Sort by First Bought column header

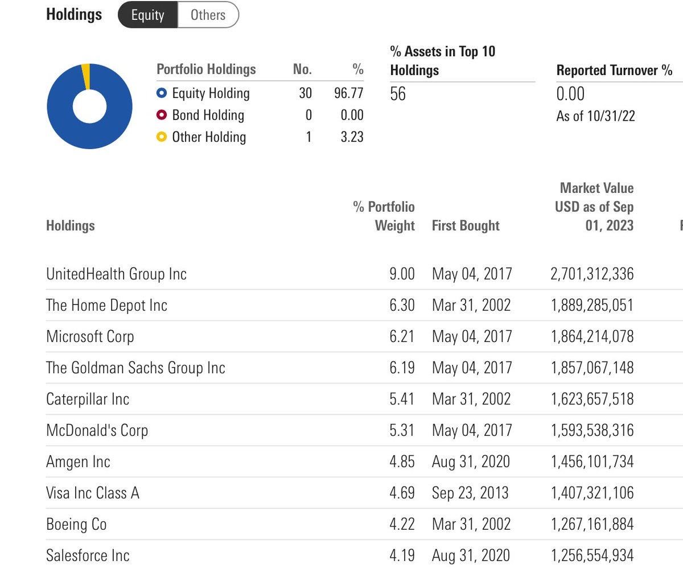466,225
